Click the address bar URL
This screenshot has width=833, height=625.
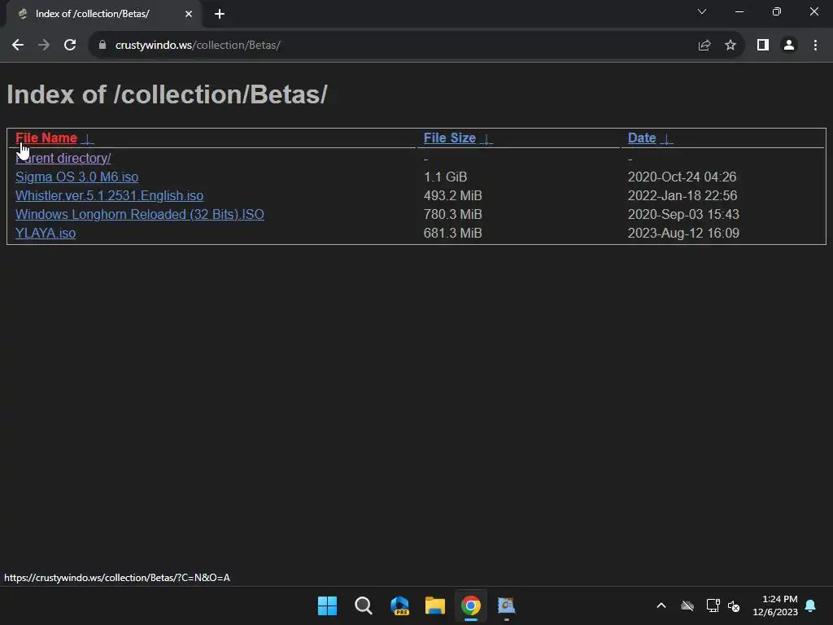(x=198, y=46)
